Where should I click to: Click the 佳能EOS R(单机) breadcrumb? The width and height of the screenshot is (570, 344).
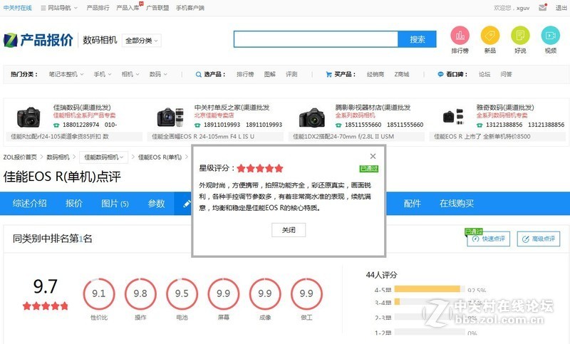pos(160,157)
